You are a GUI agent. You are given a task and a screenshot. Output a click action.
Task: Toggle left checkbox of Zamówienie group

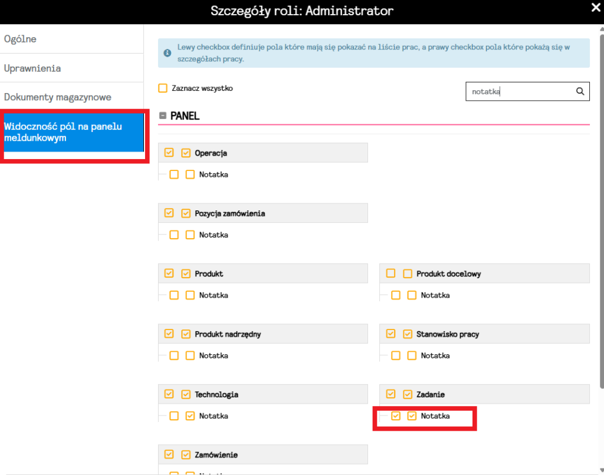click(169, 454)
